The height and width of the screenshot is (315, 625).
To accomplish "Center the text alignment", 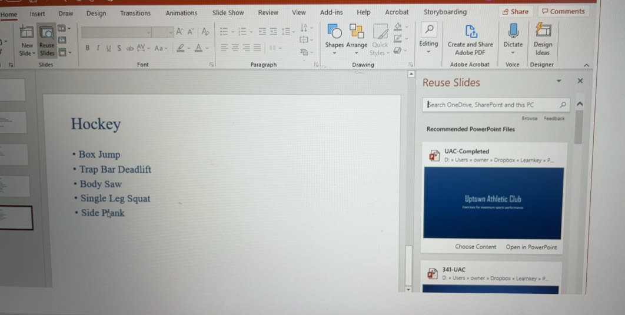I will 235,48.
